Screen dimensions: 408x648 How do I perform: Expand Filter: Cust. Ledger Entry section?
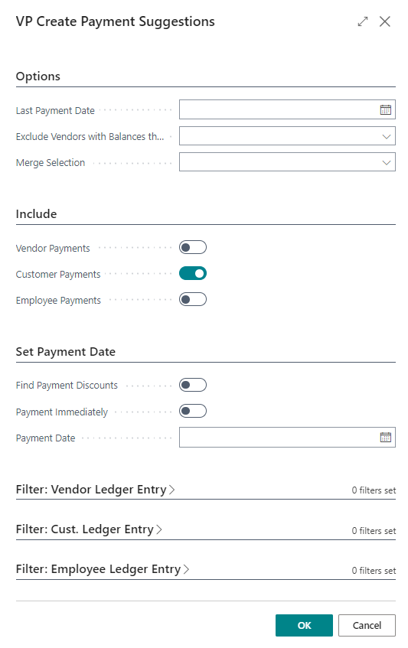click(x=89, y=529)
